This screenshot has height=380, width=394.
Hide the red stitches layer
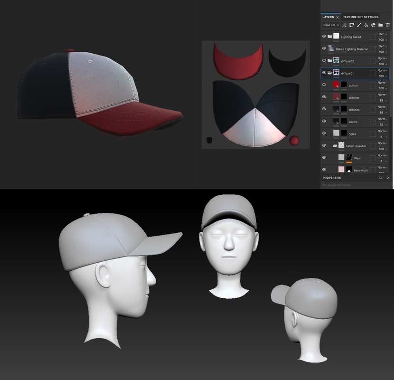click(x=324, y=97)
